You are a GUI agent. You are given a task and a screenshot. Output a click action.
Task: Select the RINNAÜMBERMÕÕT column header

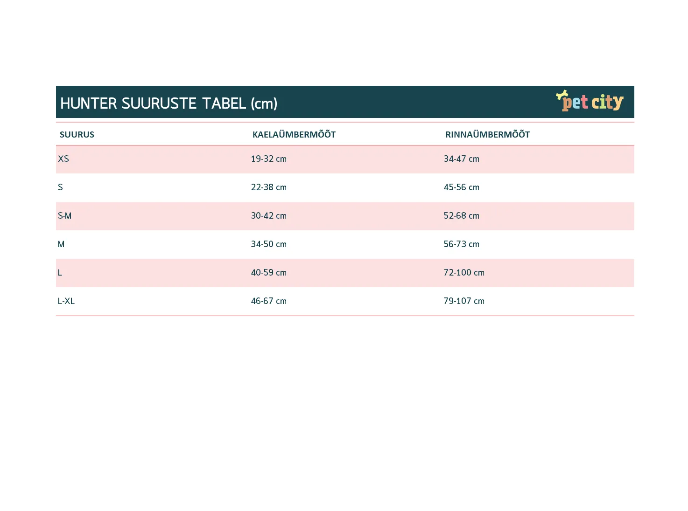click(x=487, y=134)
